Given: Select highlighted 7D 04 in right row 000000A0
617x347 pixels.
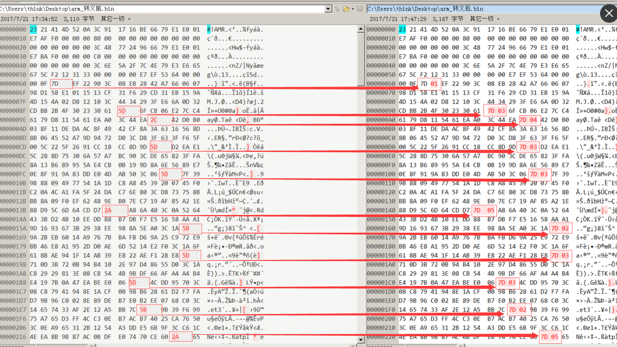Looking at the screenshot, I should 528,120.
